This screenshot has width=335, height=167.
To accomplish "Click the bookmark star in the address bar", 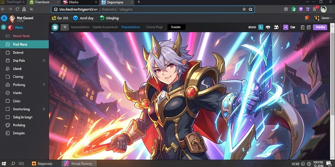I will [x=244, y=9].
